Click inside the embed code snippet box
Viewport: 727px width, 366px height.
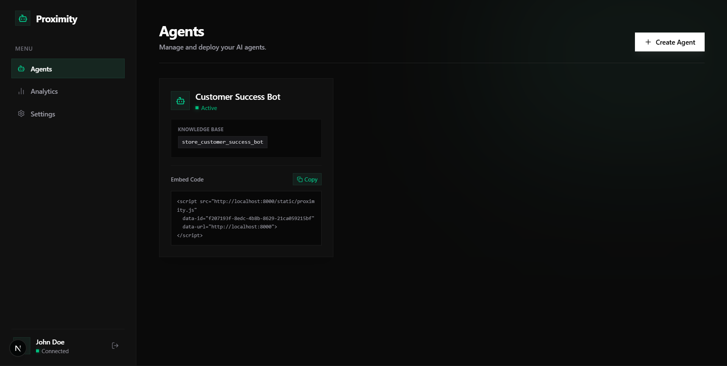click(x=246, y=218)
